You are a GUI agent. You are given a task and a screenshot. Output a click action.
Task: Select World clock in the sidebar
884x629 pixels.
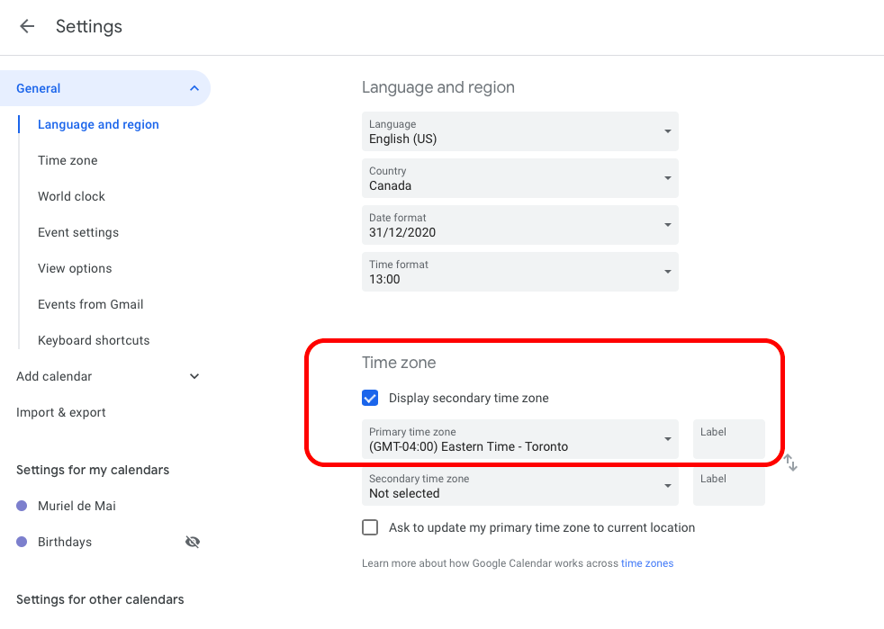click(x=72, y=196)
